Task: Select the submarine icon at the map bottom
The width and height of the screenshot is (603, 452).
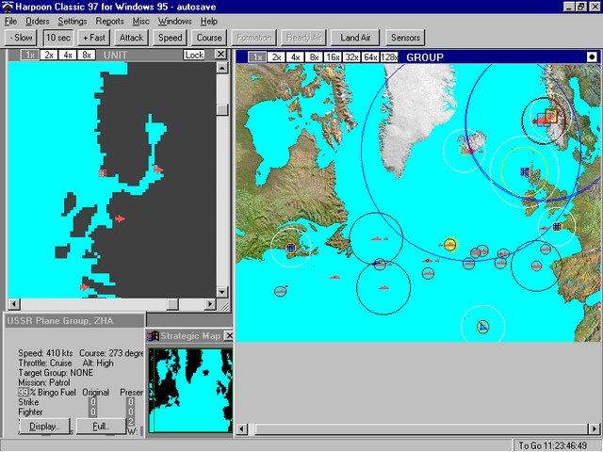Action: click(x=482, y=327)
